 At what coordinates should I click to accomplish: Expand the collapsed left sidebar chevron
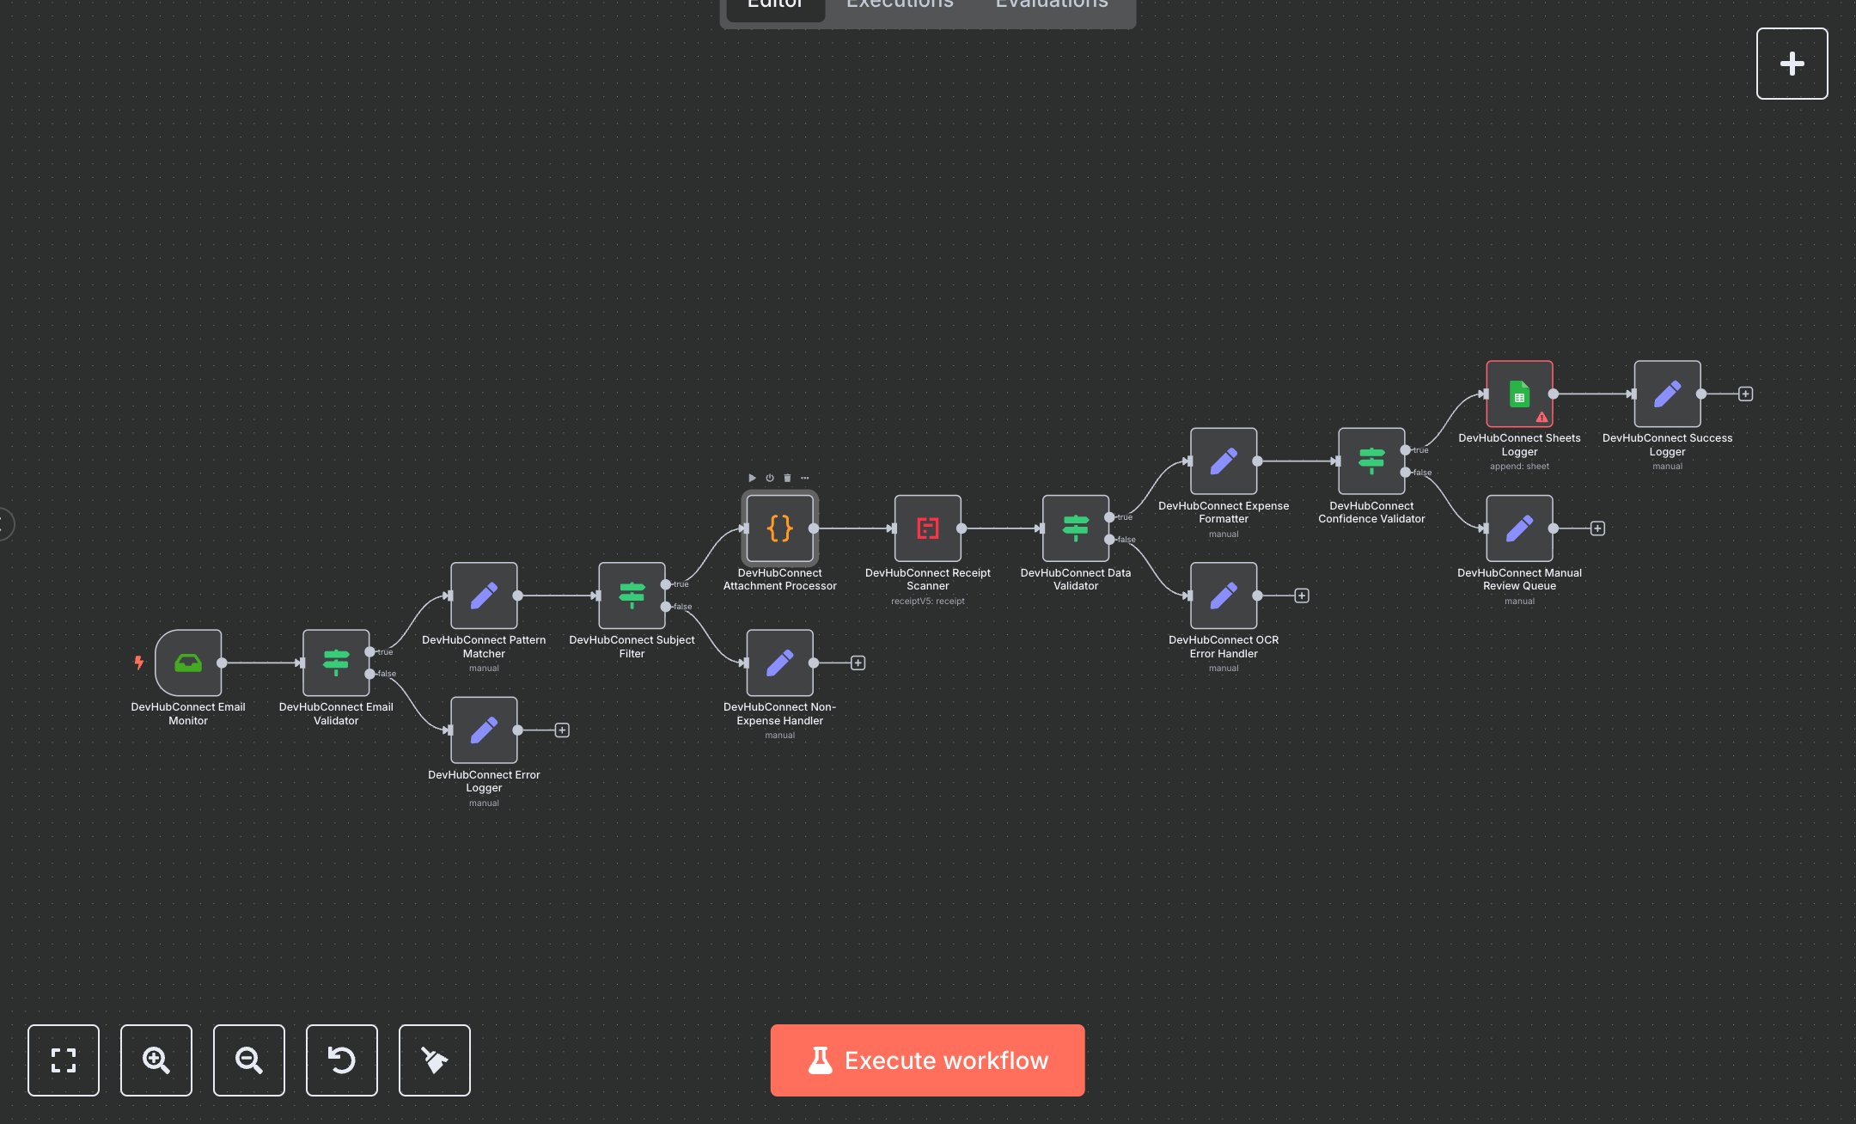tap(5, 523)
